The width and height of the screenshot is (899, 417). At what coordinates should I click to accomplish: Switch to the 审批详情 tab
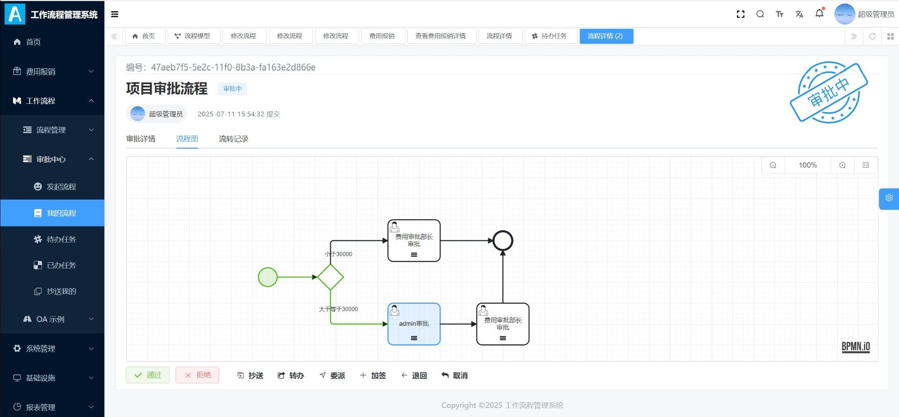click(x=141, y=139)
